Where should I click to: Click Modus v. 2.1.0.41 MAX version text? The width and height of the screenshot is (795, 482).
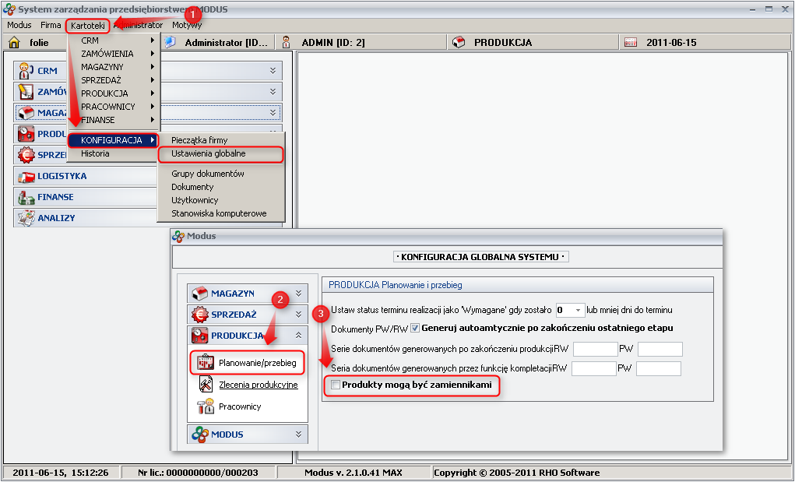pyautogui.click(x=354, y=473)
